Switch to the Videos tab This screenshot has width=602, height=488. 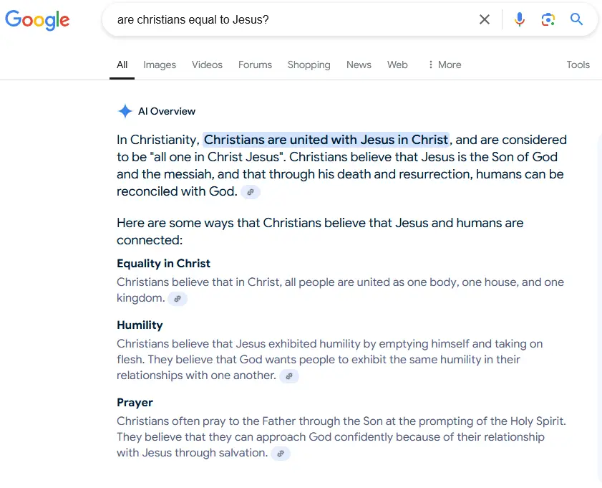point(207,64)
